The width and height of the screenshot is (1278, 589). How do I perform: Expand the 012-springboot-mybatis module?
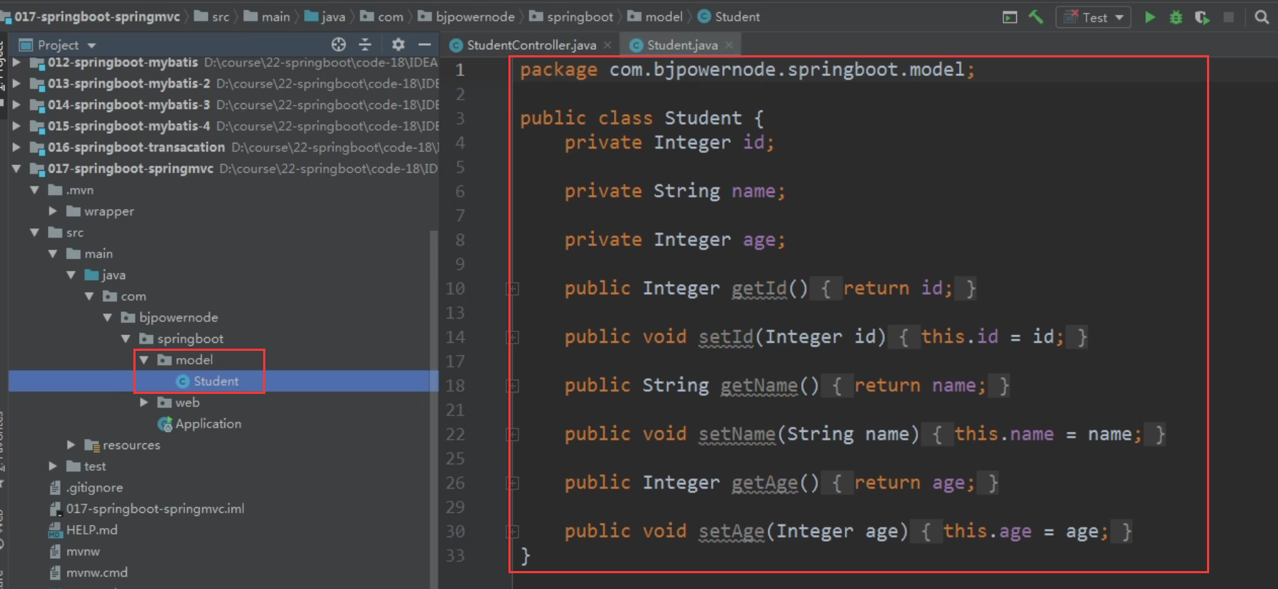[16, 62]
